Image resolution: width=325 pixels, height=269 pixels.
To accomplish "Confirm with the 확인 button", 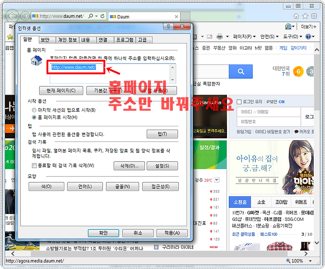I will coord(103,233).
